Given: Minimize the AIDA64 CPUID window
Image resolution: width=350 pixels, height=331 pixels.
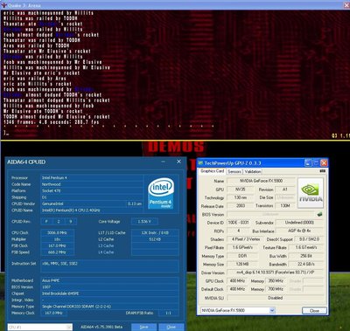Looking at the screenshot, I should click(x=164, y=162).
